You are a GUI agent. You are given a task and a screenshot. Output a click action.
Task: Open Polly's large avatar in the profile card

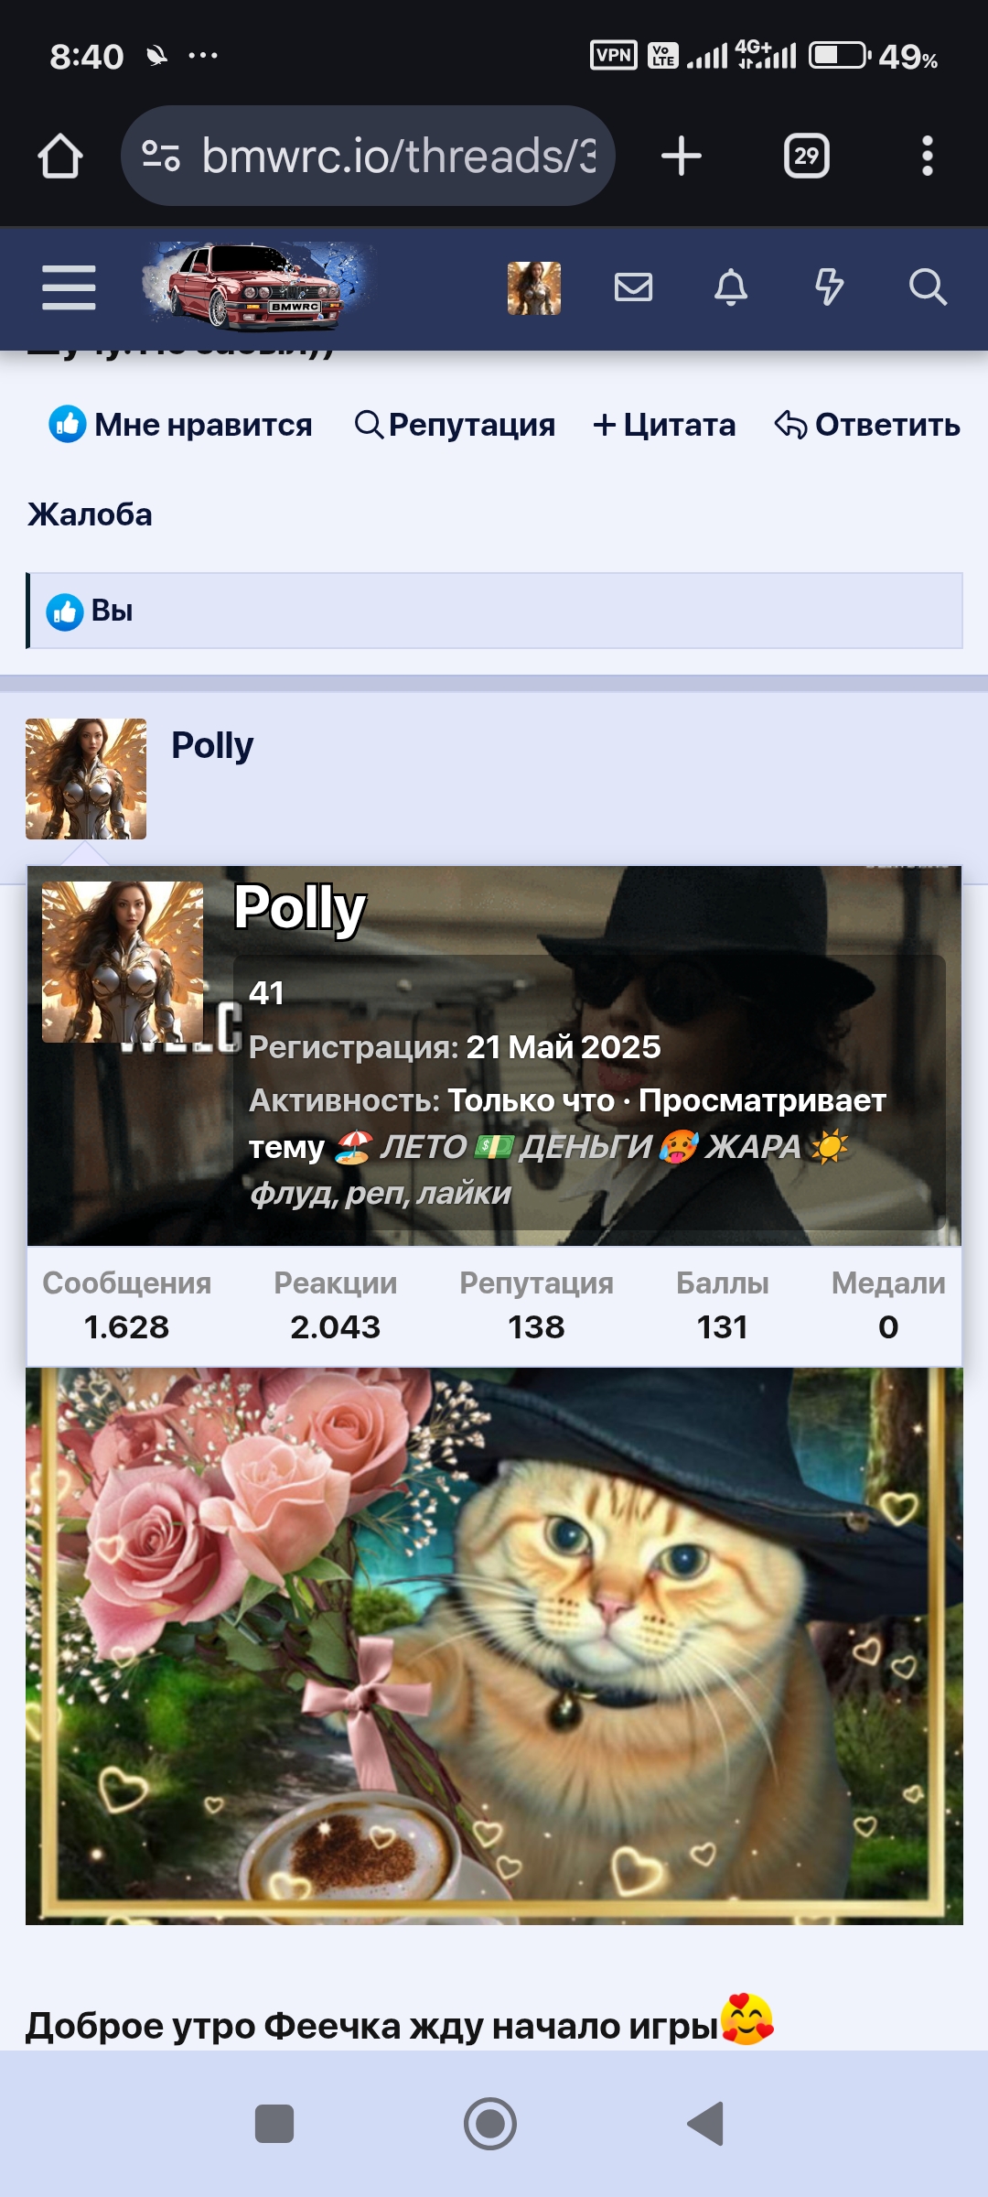tap(123, 962)
